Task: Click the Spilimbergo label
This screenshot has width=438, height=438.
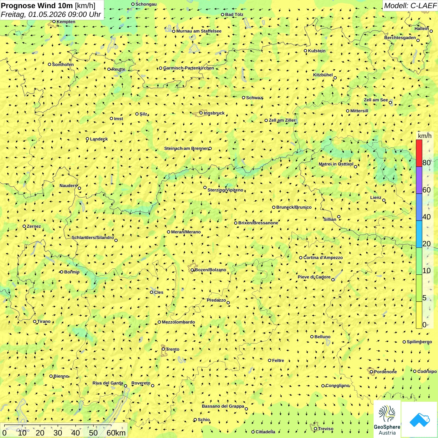Action: (x=419, y=342)
